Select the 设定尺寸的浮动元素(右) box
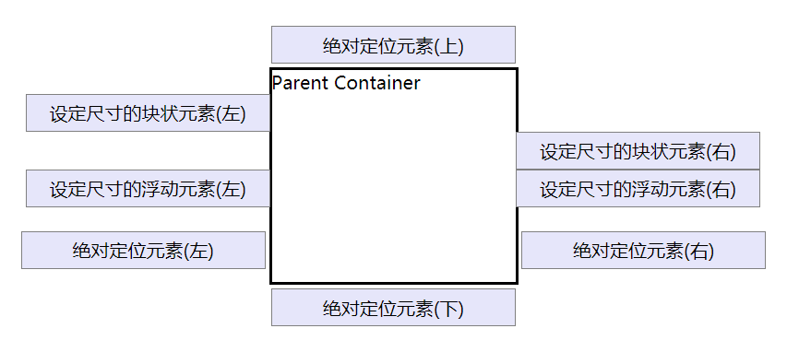The width and height of the screenshot is (799, 352). click(638, 189)
